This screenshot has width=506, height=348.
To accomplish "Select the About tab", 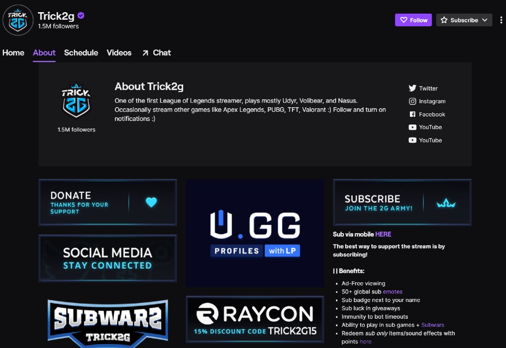I will click(44, 53).
